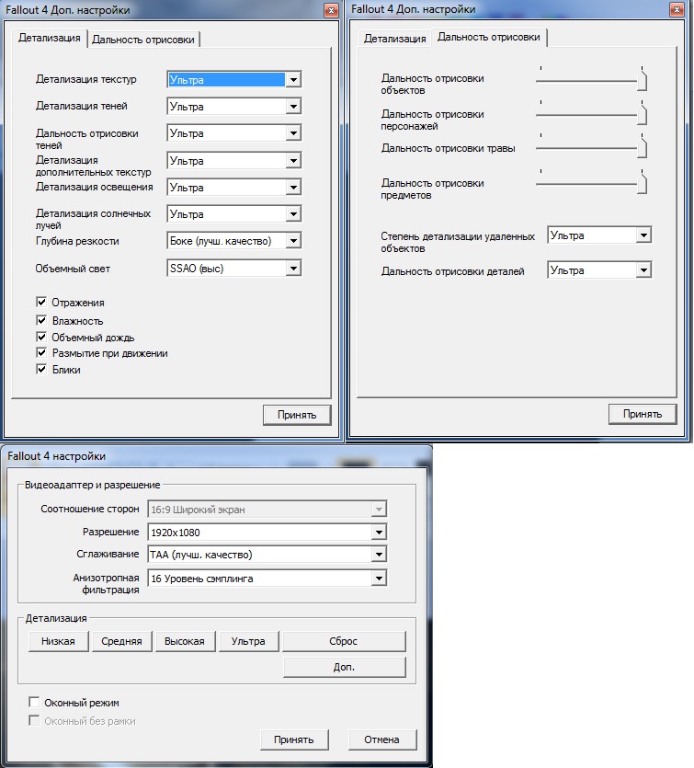Open Детализация освещения dropdown
The height and width of the screenshot is (768, 694).
234,187
